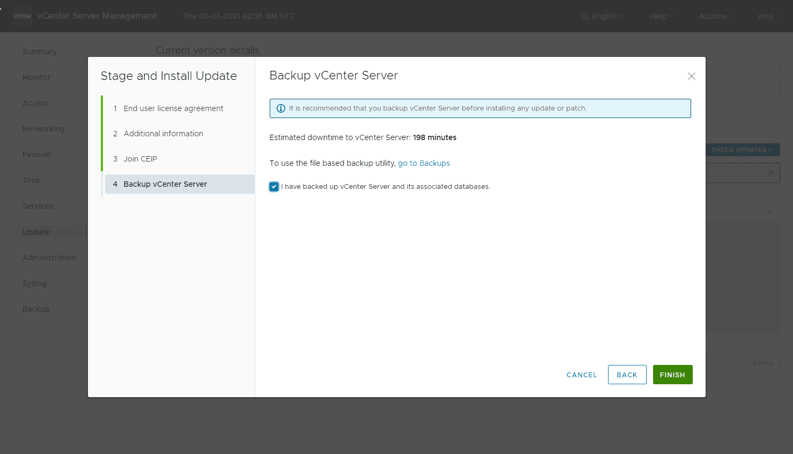Click the Finish button
The height and width of the screenshot is (454, 793).
point(672,375)
